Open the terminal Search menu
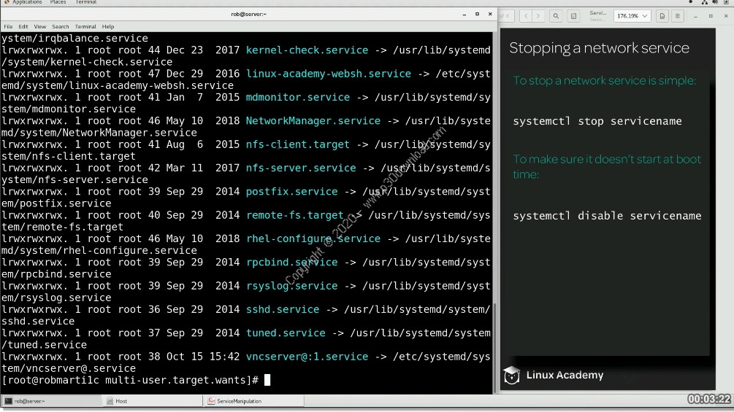Screen dimensions: 734x412 pyautogui.click(x=60, y=26)
